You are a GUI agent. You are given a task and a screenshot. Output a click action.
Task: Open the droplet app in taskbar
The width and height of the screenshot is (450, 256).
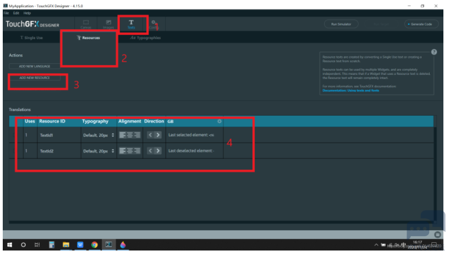coord(123,245)
